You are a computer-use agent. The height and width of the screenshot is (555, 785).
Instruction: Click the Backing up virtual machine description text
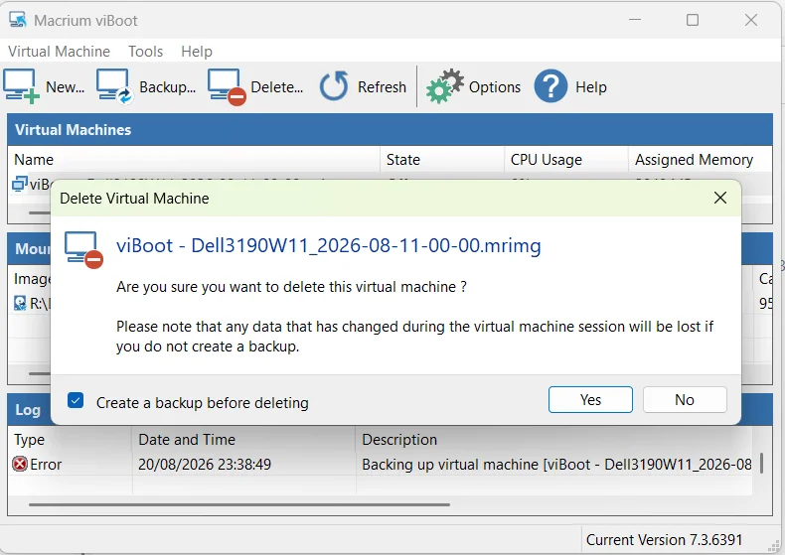pyautogui.click(x=556, y=464)
